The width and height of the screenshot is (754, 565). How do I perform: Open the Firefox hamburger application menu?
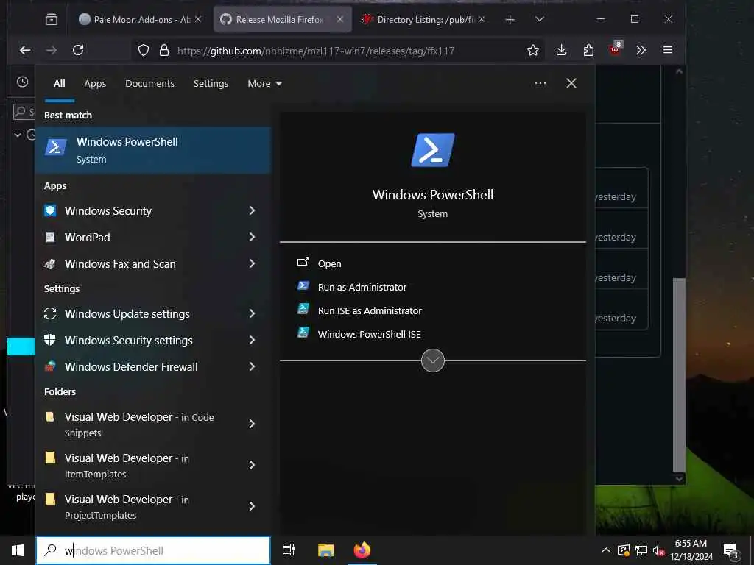[x=667, y=50]
